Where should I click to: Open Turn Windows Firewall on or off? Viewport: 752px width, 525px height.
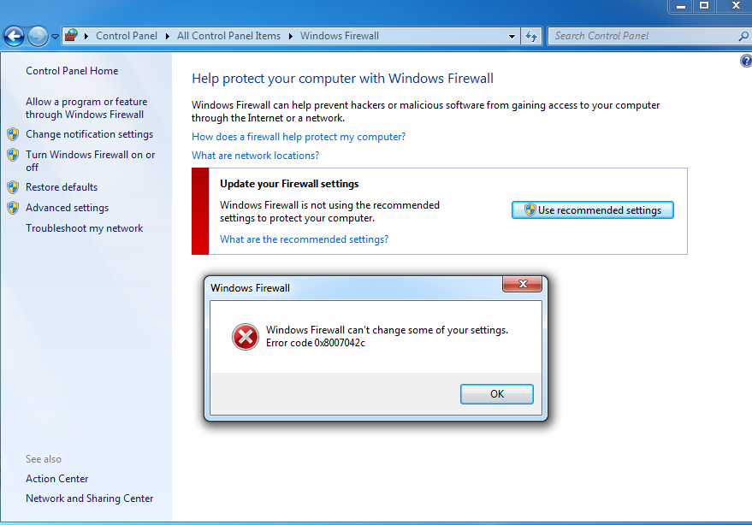[x=90, y=161]
